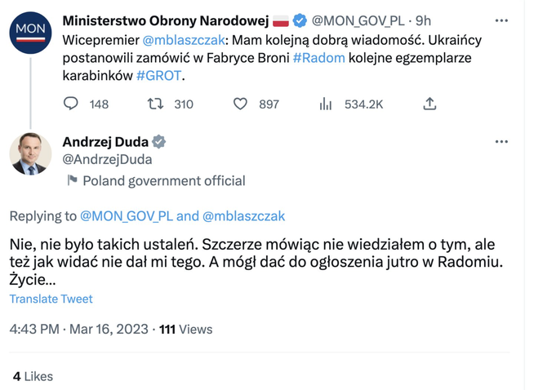534x390 pixels.
Task: Click the Ministerstwo Obrony Narodowej display name
Action: tap(165, 20)
